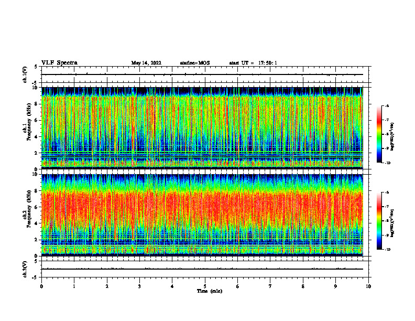Click time axis tick label "1"

74,286
